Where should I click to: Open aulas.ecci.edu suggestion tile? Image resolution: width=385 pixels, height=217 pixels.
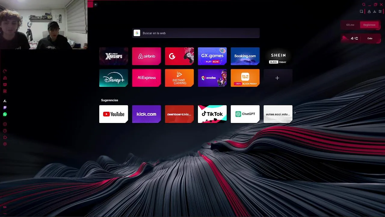click(278, 114)
